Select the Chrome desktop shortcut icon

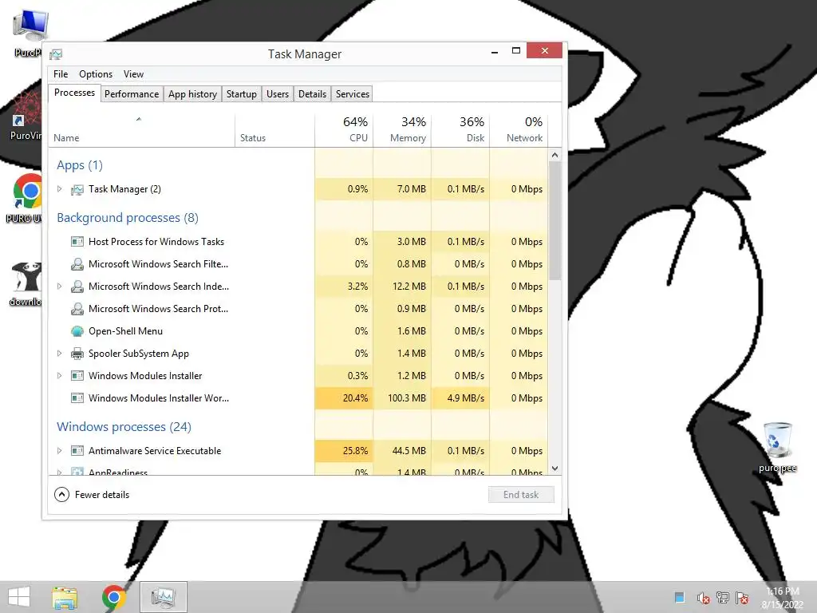tap(28, 192)
